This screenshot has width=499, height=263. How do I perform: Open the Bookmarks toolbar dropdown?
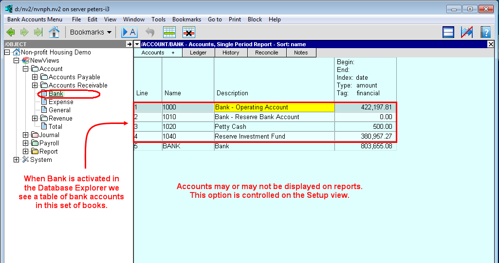tap(91, 32)
